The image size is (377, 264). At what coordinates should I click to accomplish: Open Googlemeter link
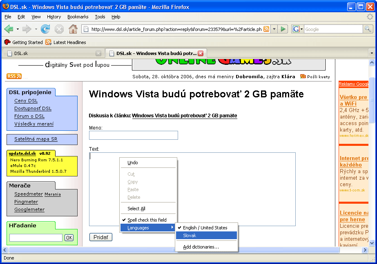point(29,209)
